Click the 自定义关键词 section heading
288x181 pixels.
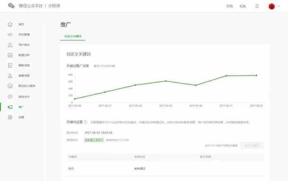click(x=78, y=54)
